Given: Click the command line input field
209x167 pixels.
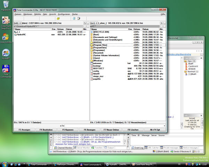Looking at the screenshot, I should [114, 126].
